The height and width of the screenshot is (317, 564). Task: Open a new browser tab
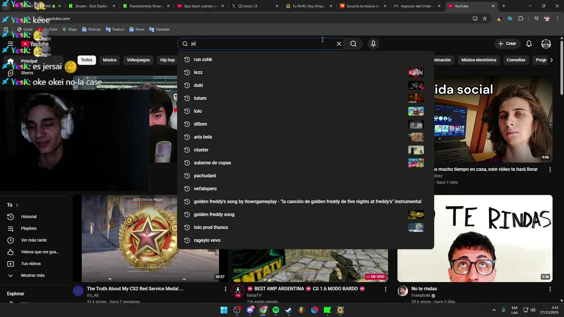tap(504, 6)
